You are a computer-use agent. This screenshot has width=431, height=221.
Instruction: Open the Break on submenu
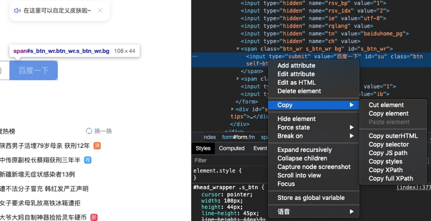(313, 136)
